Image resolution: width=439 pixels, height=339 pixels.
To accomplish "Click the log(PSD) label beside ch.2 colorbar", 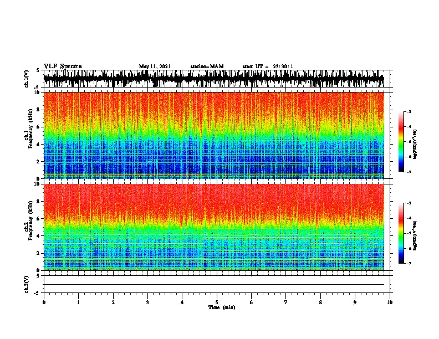I will tap(415, 236).
